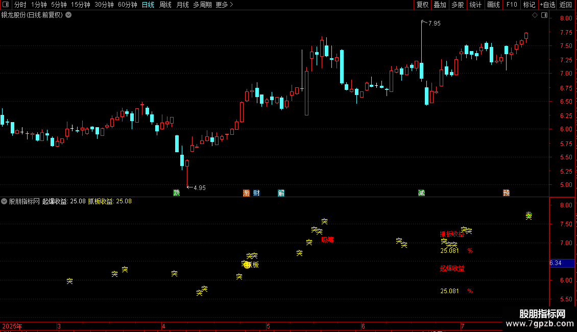This screenshot has width=577, height=332.
Task: Click the 银龙股份(日线.前复权) chart title
Action: (x=32, y=15)
